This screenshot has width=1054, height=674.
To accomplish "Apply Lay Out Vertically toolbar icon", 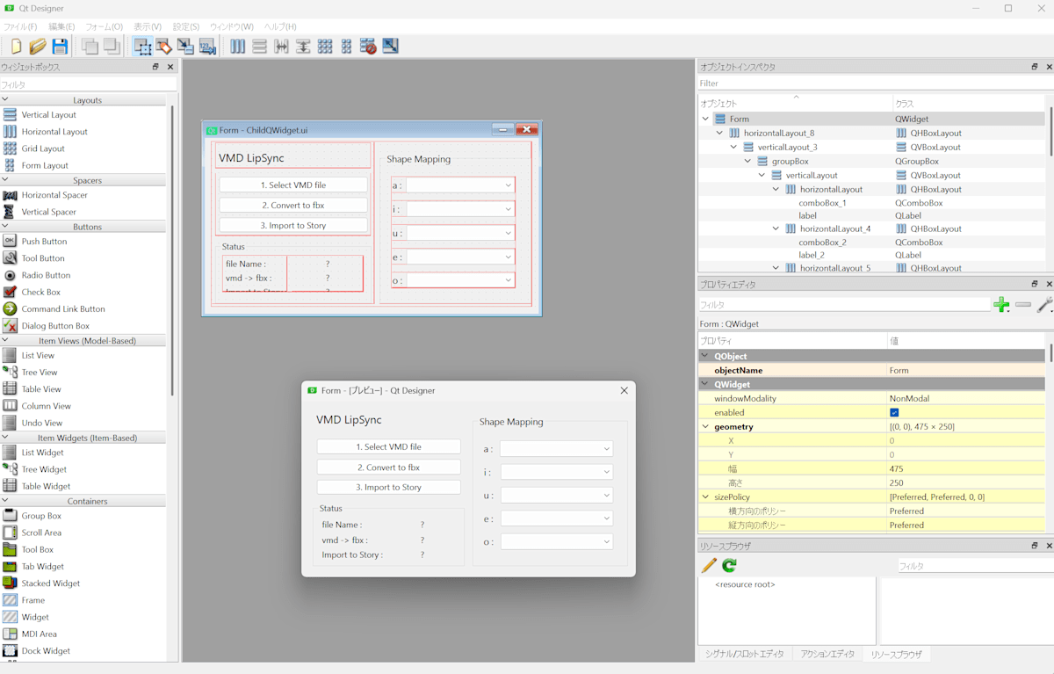I will click(x=259, y=47).
